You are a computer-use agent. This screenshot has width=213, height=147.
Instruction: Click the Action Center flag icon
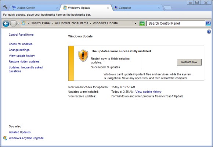point(14,8)
